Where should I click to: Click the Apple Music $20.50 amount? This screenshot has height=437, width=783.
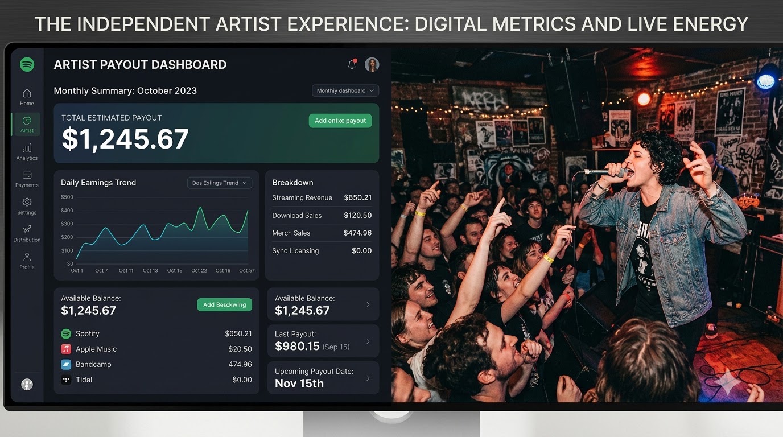[240, 349]
